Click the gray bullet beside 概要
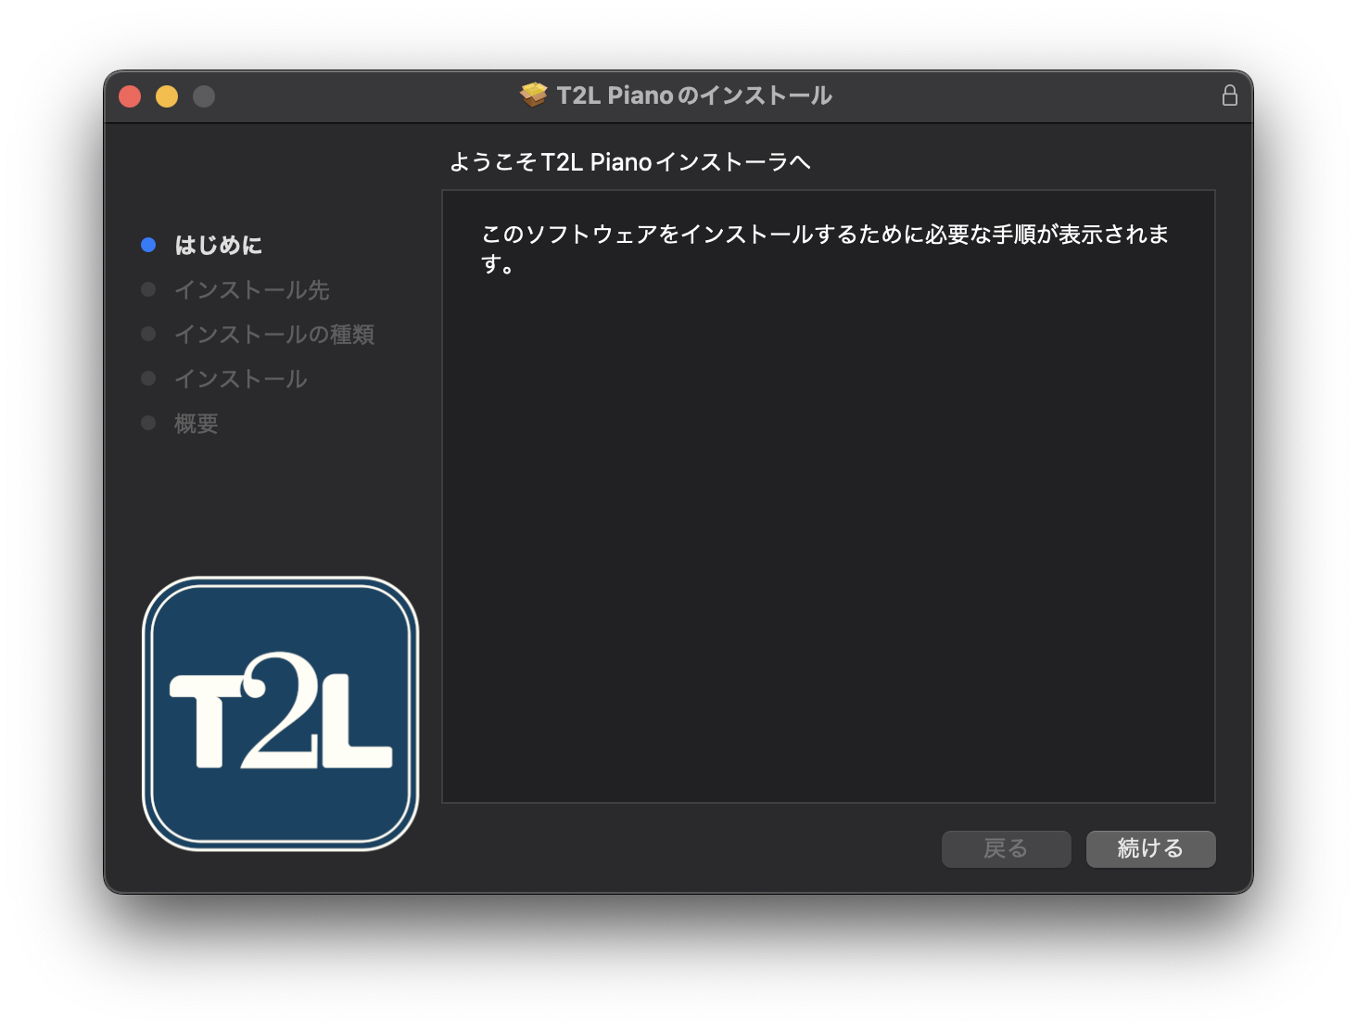The image size is (1357, 1031). click(148, 423)
